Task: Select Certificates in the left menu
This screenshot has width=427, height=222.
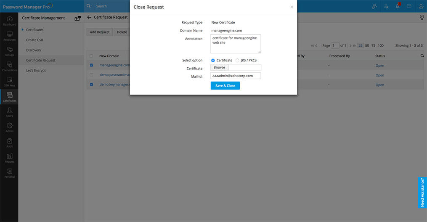Action: (34, 30)
